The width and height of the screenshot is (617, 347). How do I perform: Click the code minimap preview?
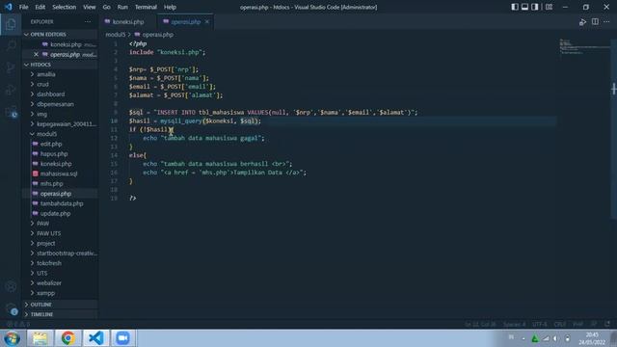click(584, 46)
